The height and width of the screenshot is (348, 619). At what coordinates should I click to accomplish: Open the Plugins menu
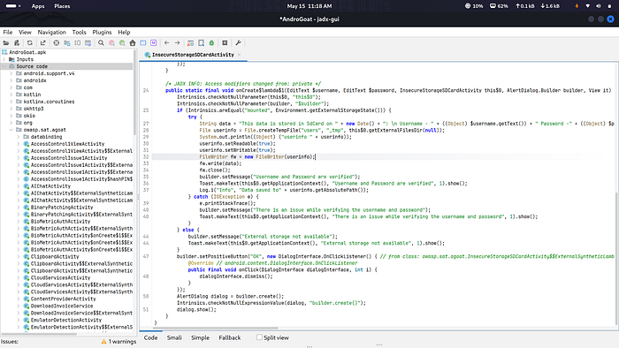tap(102, 33)
